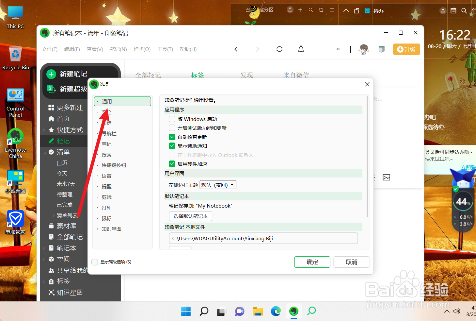Collapse the 清单 tree arrow
This screenshot has height=321, width=476.
pyautogui.click(x=44, y=152)
